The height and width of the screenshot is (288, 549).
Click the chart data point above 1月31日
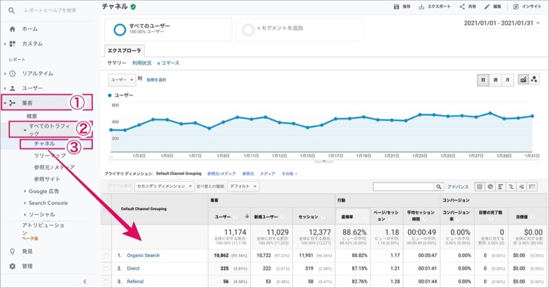pyautogui.click(x=532, y=116)
